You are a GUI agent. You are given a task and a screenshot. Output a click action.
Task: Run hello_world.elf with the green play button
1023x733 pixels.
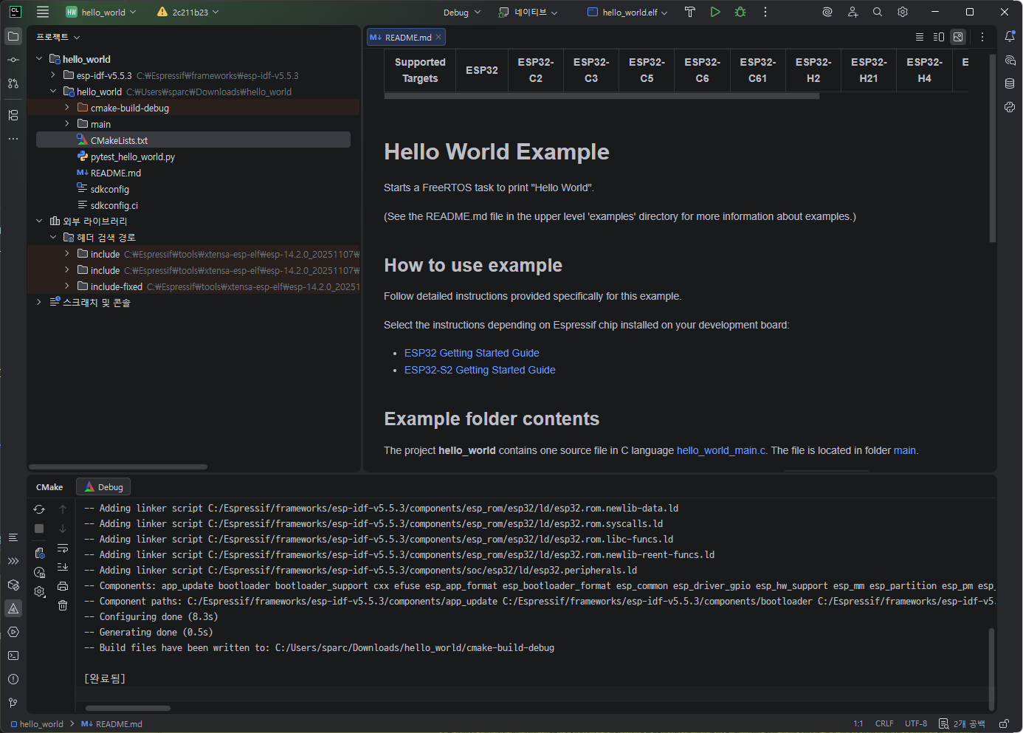click(715, 12)
